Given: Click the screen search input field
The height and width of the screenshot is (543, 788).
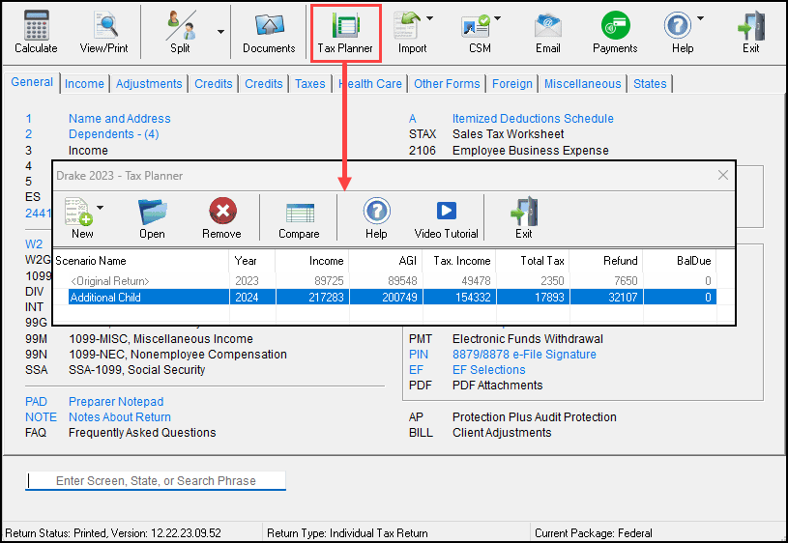Looking at the screenshot, I should pos(156,481).
